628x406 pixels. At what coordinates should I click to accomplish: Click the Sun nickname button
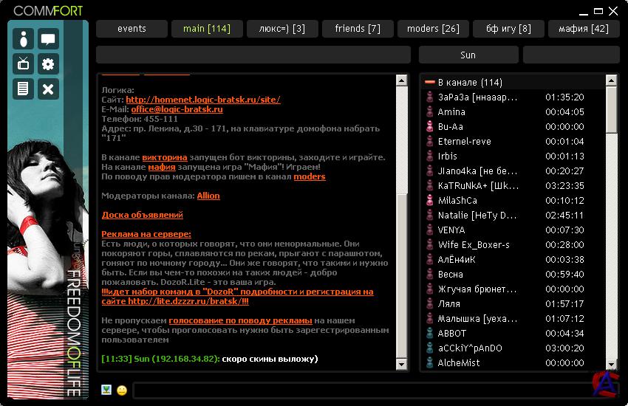point(468,55)
